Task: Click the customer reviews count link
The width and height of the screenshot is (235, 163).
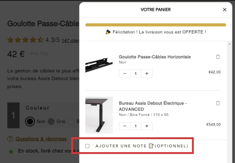Action: point(70,41)
